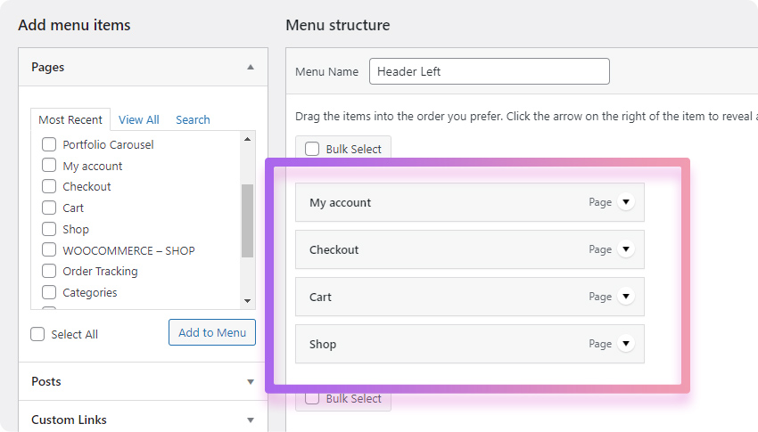Click the Menu Name input field
Screen dimensions: 758x432
tap(490, 71)
